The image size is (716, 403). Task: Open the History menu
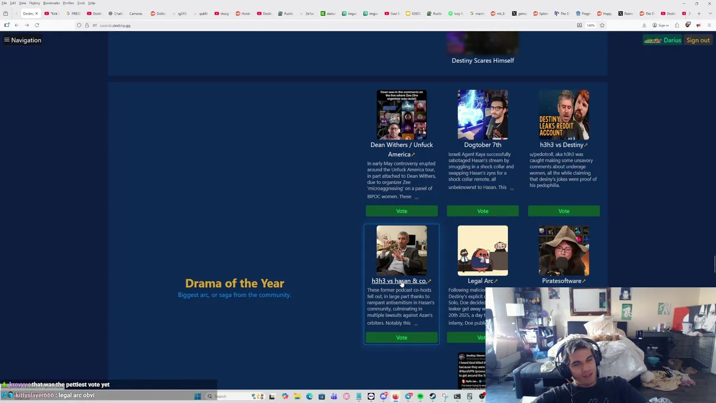pyautogui.click(x=35, y=3)
